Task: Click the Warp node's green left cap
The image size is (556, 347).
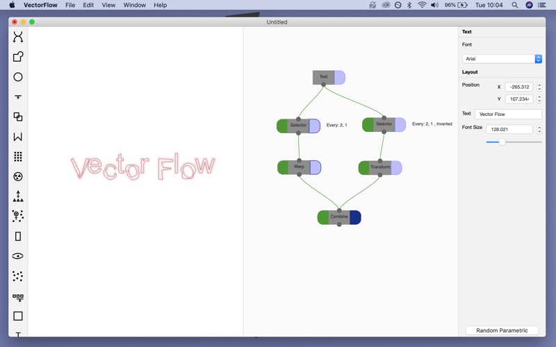Action: pos(283,167)
